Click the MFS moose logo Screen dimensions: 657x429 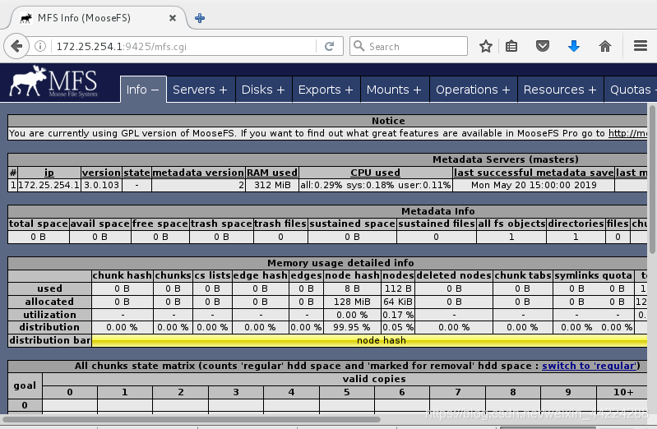tap(53, 81)
